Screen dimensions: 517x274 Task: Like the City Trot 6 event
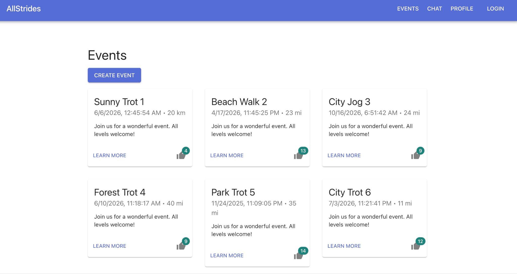coord(416,246)
